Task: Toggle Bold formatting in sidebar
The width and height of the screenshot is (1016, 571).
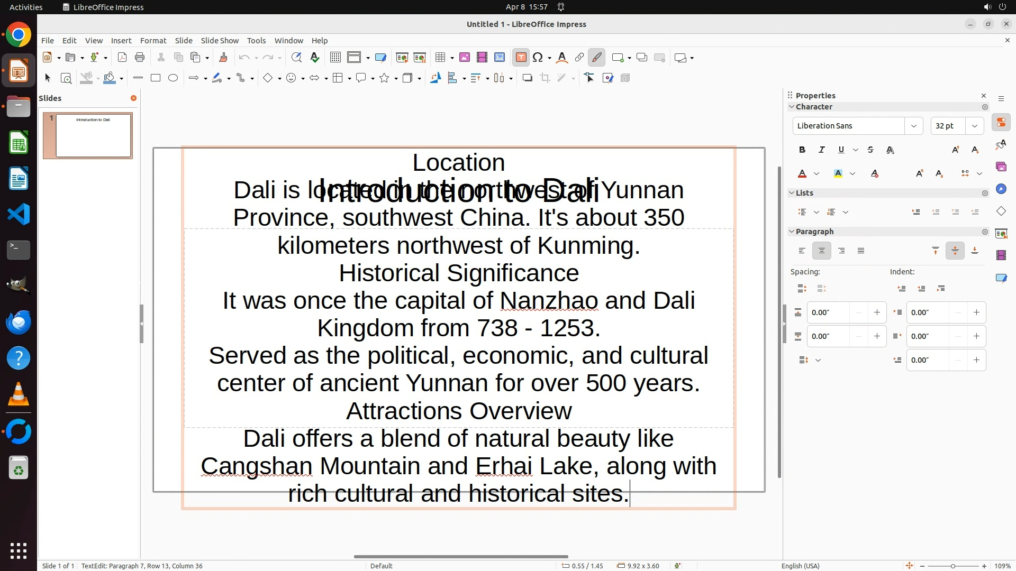Action: click(x=802, y=150)
